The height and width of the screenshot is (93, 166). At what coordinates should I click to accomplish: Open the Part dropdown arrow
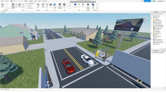(47, 8)
